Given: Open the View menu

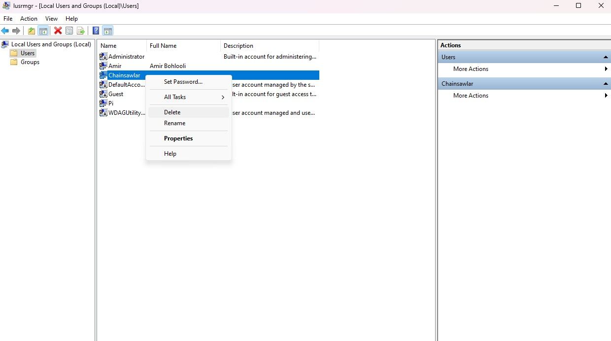Looking at the screenshot, I should (x=51, y=18).
